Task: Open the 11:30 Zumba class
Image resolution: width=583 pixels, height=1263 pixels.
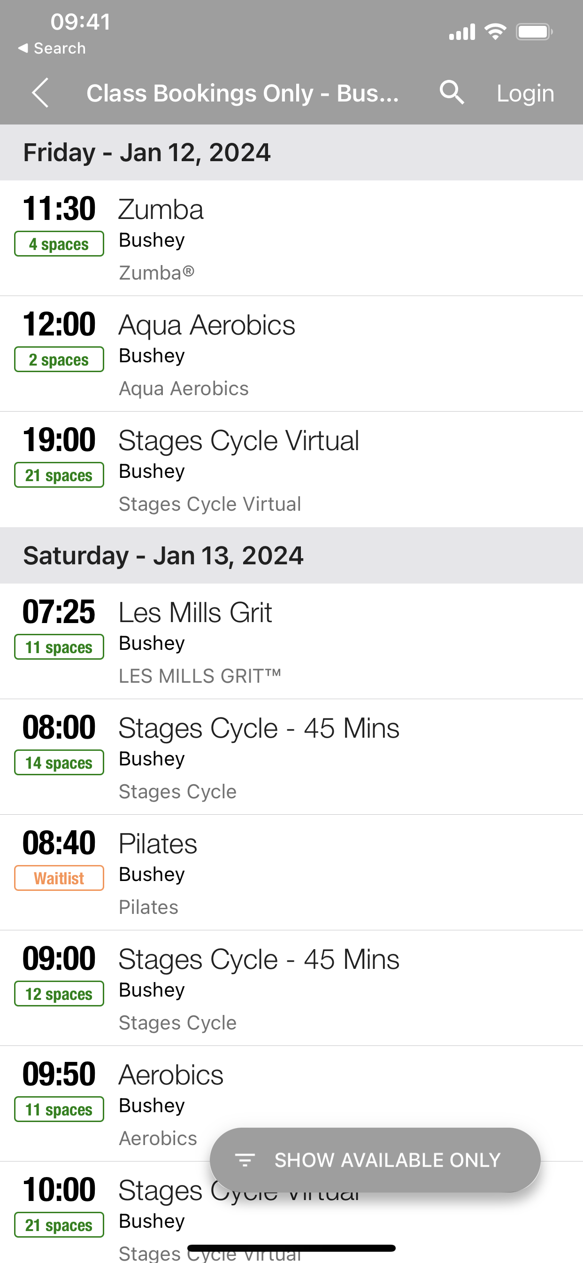Action: 291,238
